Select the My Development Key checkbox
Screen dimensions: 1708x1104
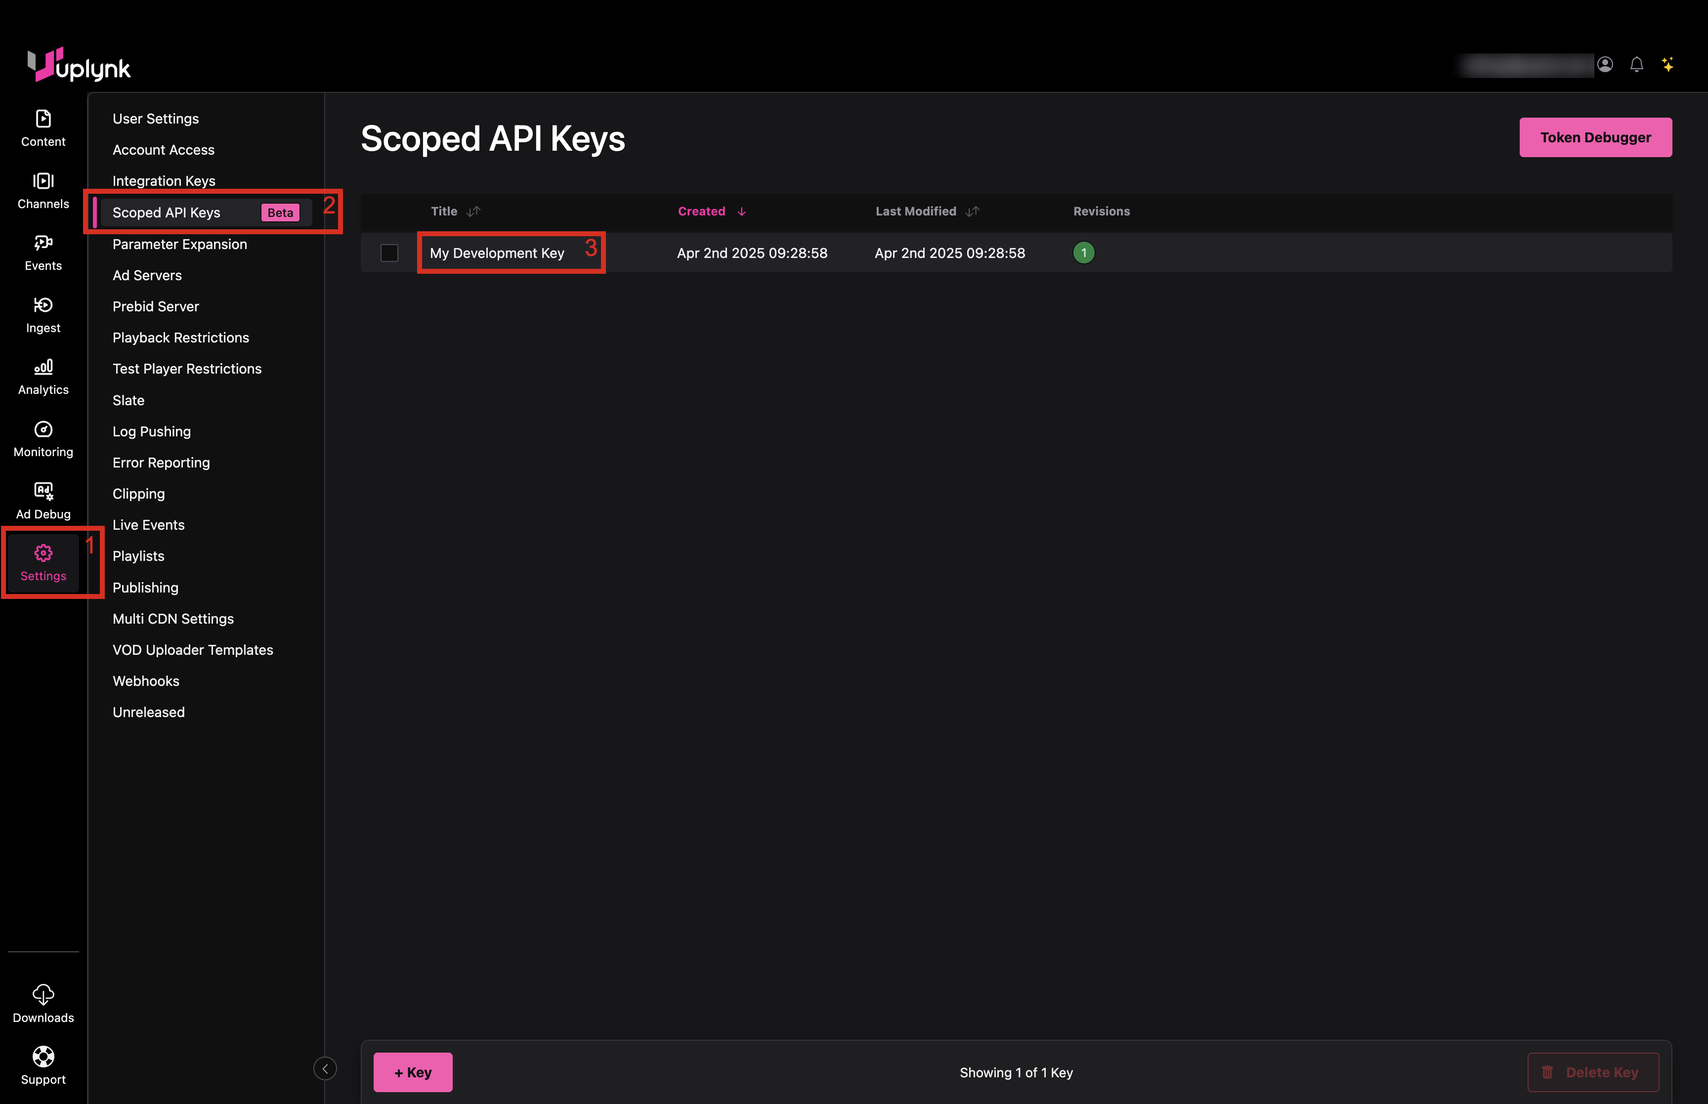tap(389, 253)
